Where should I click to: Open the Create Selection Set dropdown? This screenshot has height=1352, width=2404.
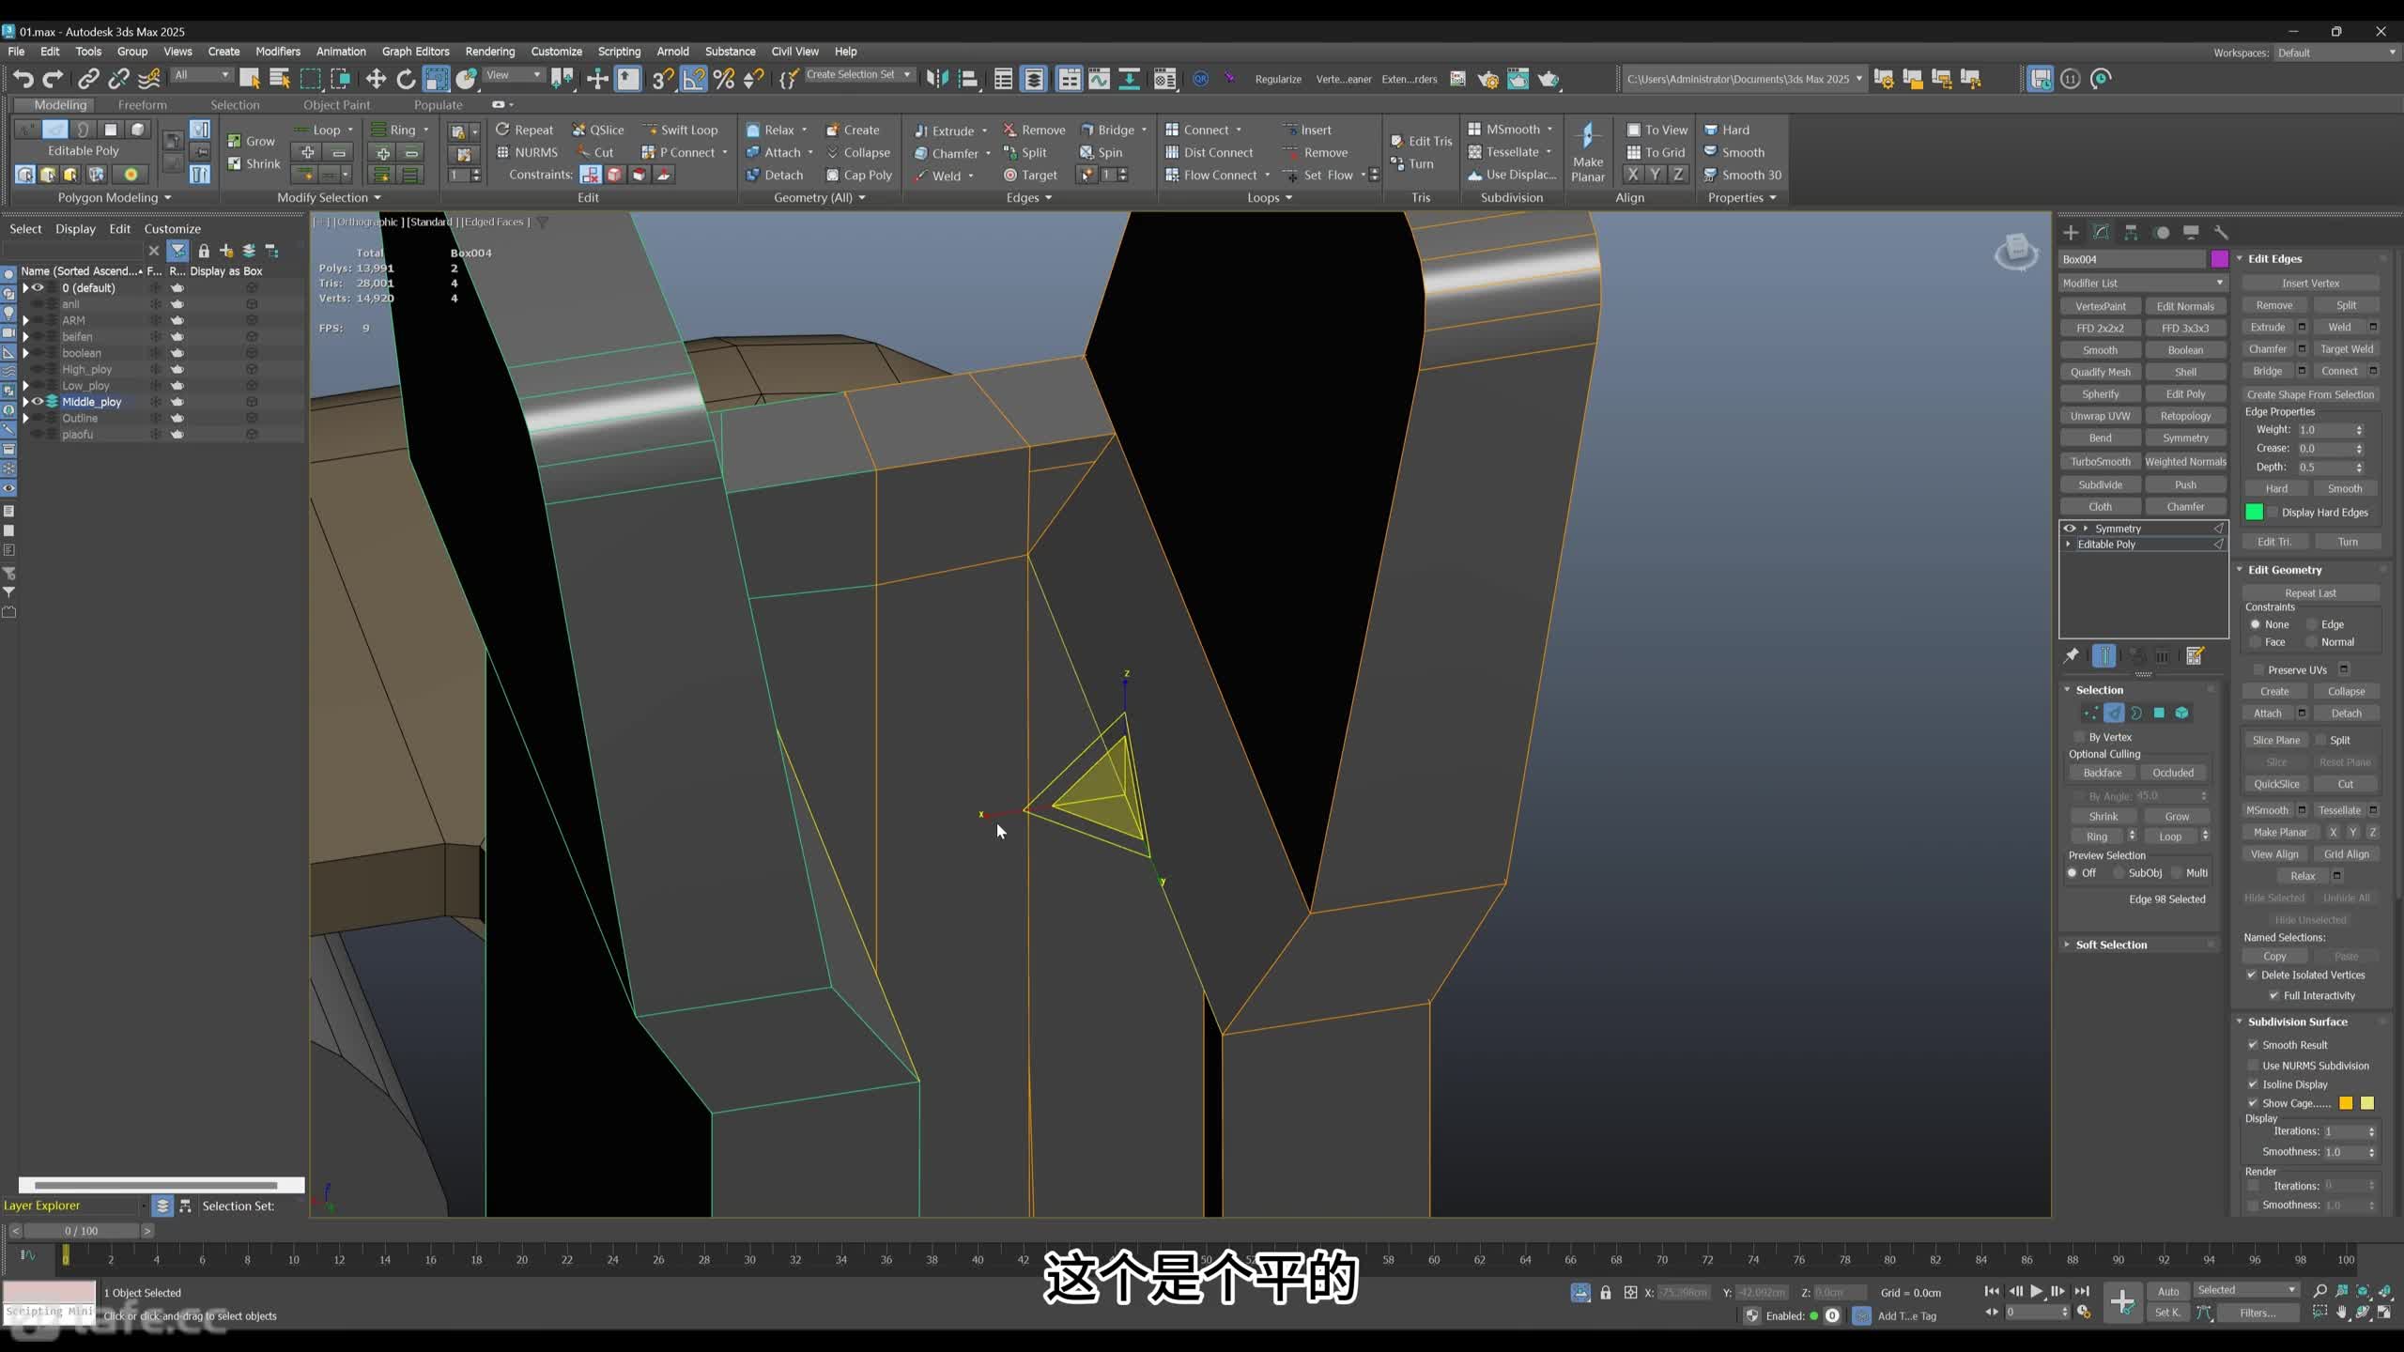(x=858, y=74)
